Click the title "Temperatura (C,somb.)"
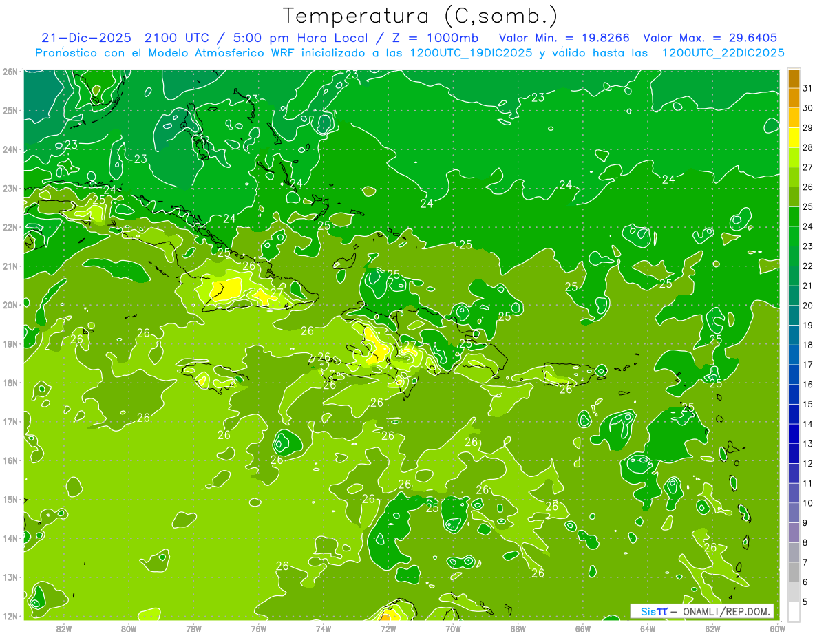 coord(421,15)
